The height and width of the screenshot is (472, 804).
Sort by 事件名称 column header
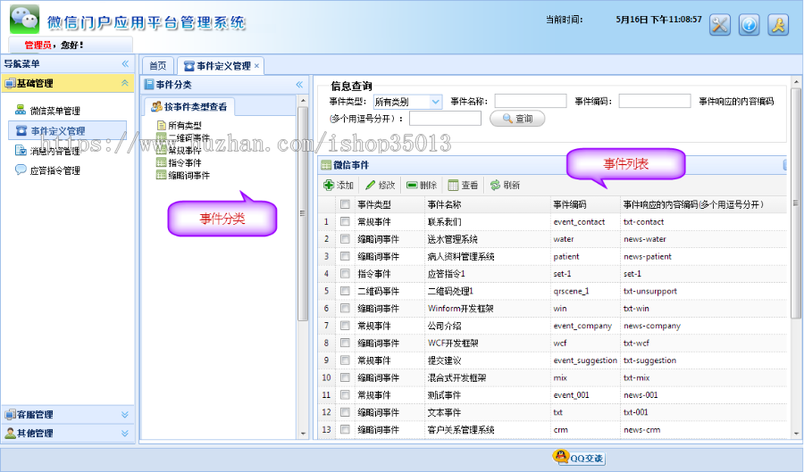(445, 204)
